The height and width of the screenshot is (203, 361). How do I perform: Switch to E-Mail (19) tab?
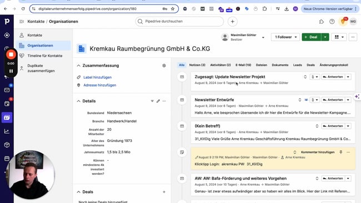click(x=243, y=65)
